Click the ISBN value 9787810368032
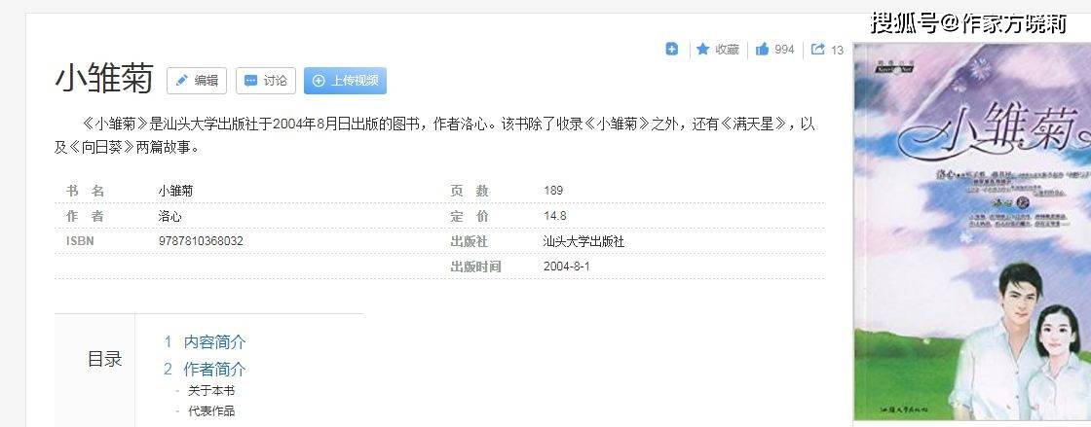 (201, 241)
